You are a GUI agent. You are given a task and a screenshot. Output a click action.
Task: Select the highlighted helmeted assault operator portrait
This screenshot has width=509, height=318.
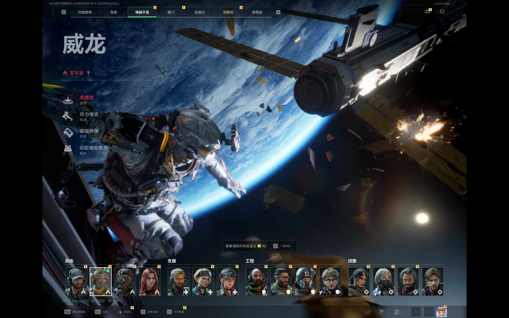pyautogui.click(x=101, y=281)
